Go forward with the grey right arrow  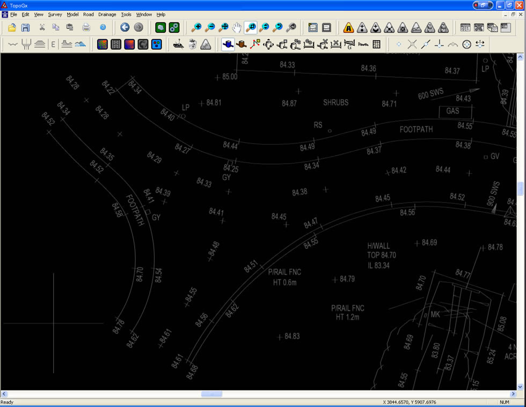pyautogui.click(x=138, y=27)
